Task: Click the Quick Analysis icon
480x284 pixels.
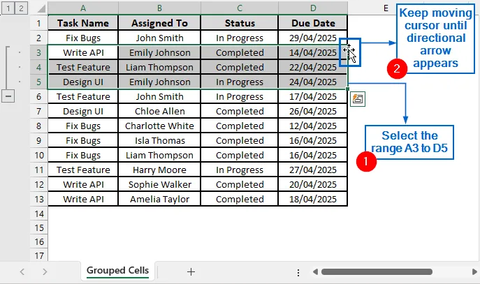Action: [x=358, y=99]
